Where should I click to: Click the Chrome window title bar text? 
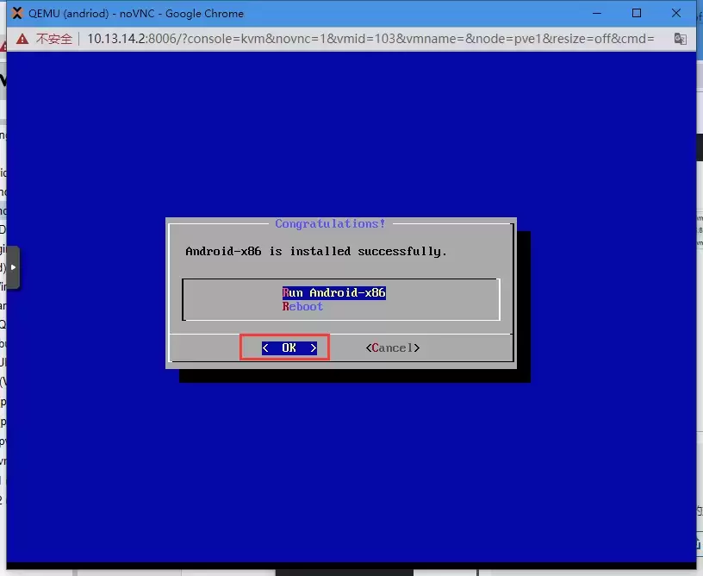(136, 13)
